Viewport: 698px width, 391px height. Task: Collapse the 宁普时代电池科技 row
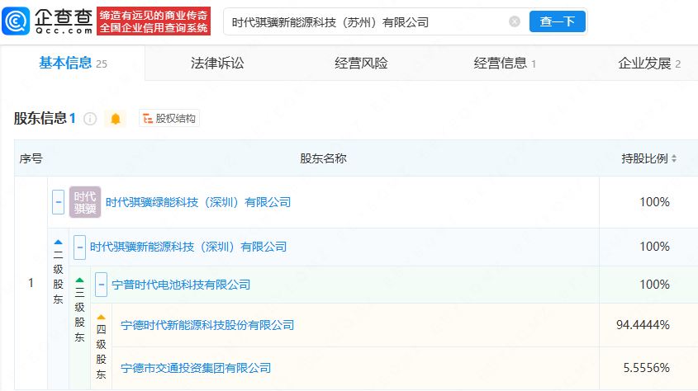click(x=101, y=285)
